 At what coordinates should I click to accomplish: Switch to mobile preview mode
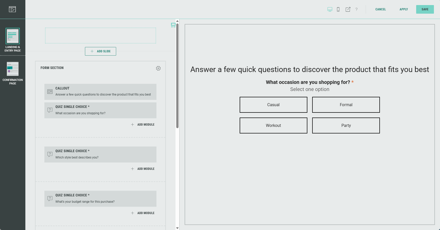(x=338, y=9)
